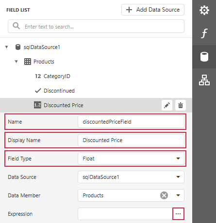The height and width of the screenshot is (223, 216).
Task: Click the Display Name input field
Action: (131, 140)
